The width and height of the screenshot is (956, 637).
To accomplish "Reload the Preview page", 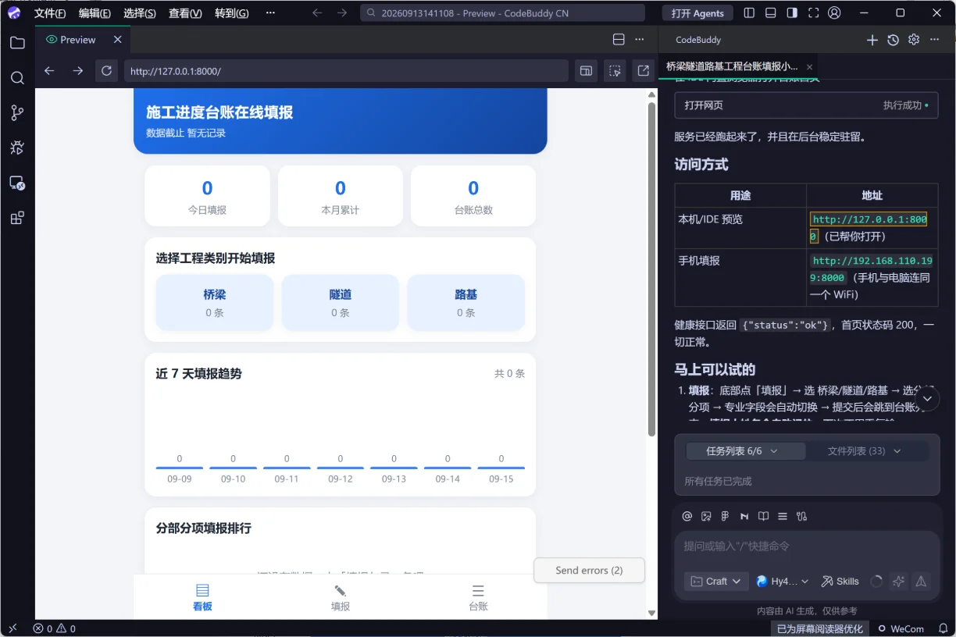I will [106, 71].
